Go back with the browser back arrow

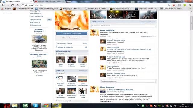[3, 5]
